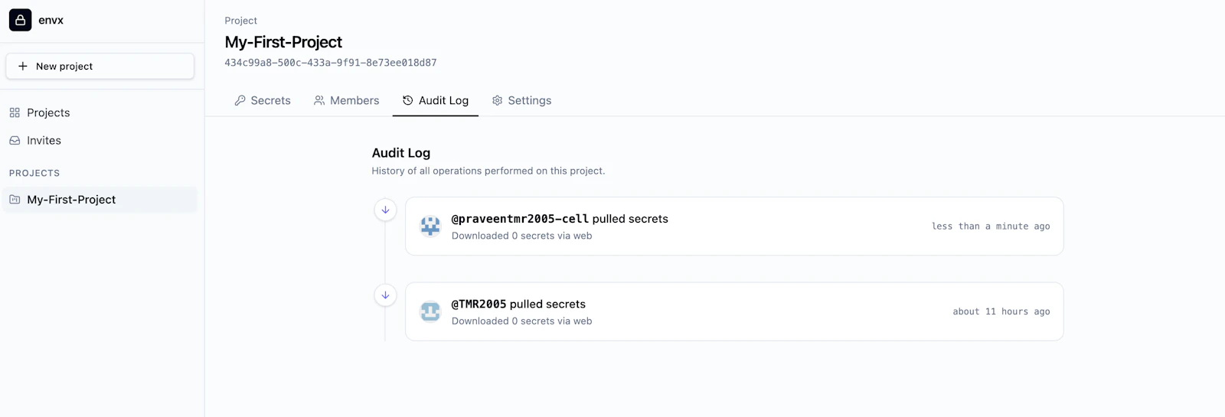Click the Projects grid icon
Screen dimensions: 1225x417
coord(15,112)
